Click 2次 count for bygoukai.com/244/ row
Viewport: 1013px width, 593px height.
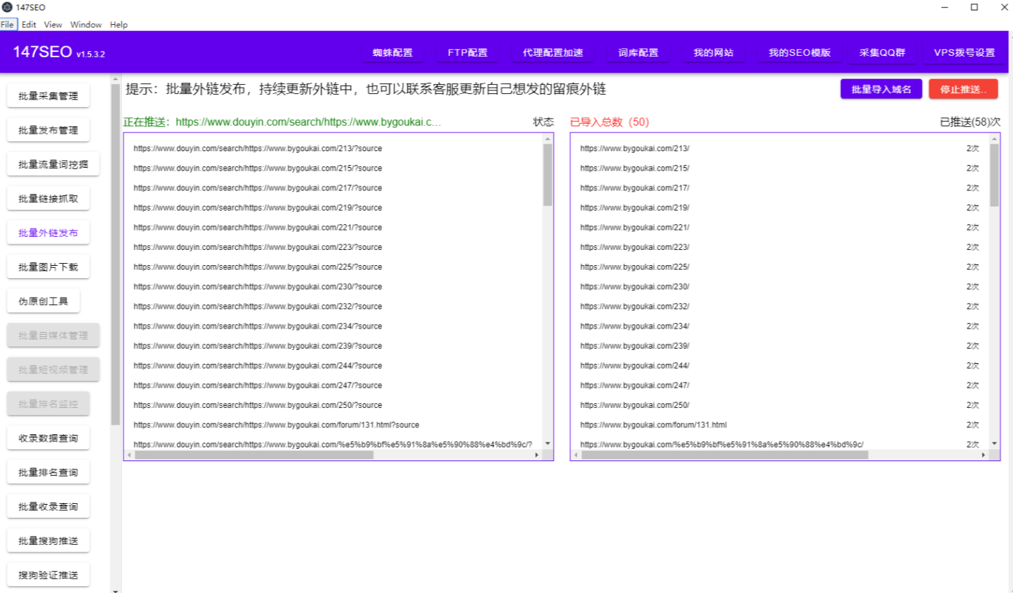972,366
